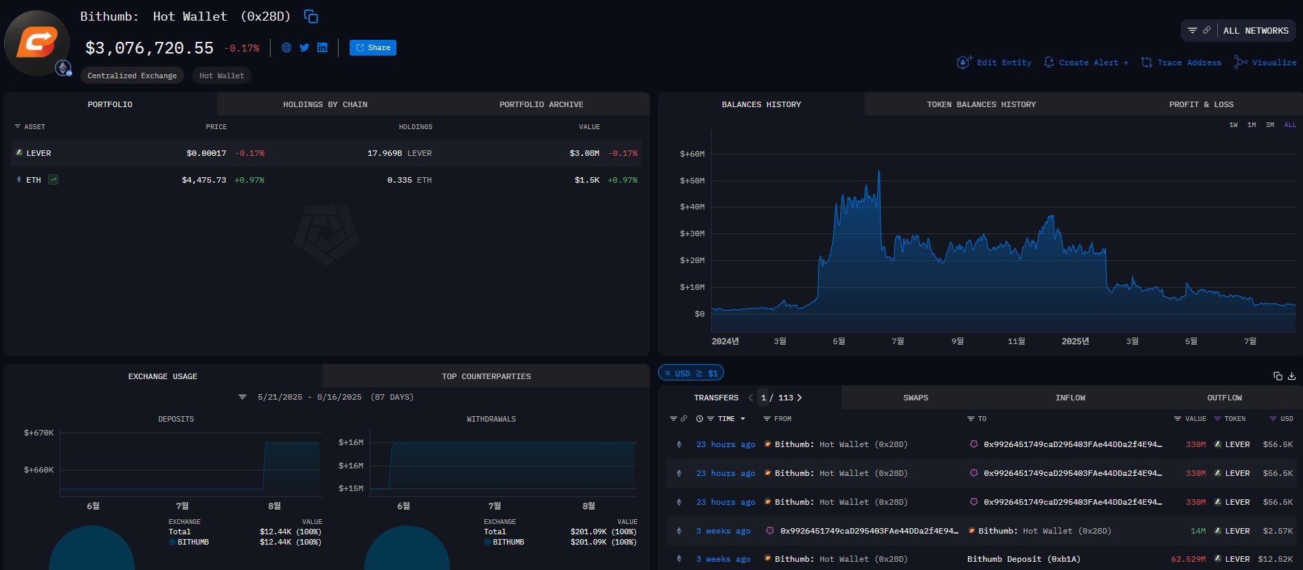Open the Twitter profile icon
This screenshot has height=570, width=1303.
point(304,47)
